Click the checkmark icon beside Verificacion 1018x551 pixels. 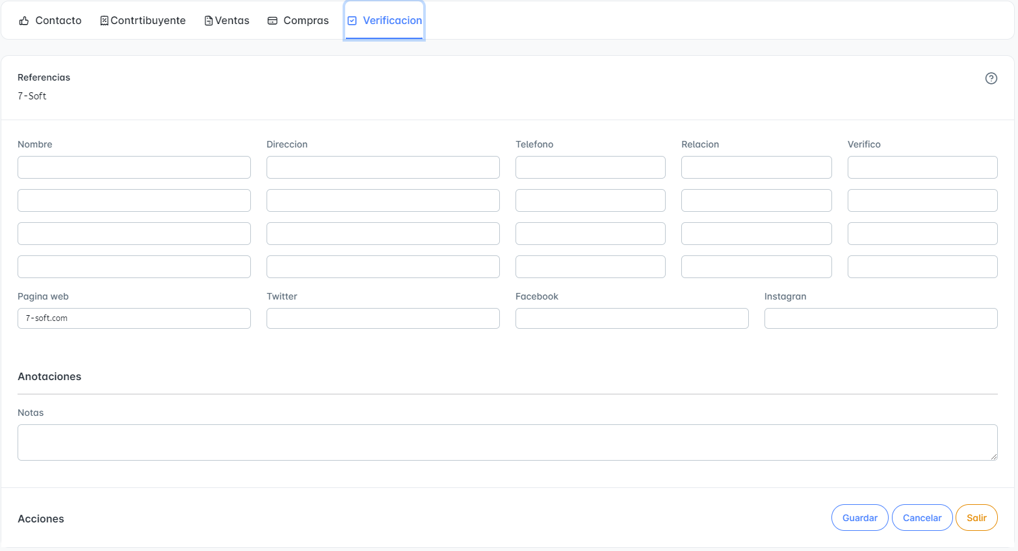352,21
